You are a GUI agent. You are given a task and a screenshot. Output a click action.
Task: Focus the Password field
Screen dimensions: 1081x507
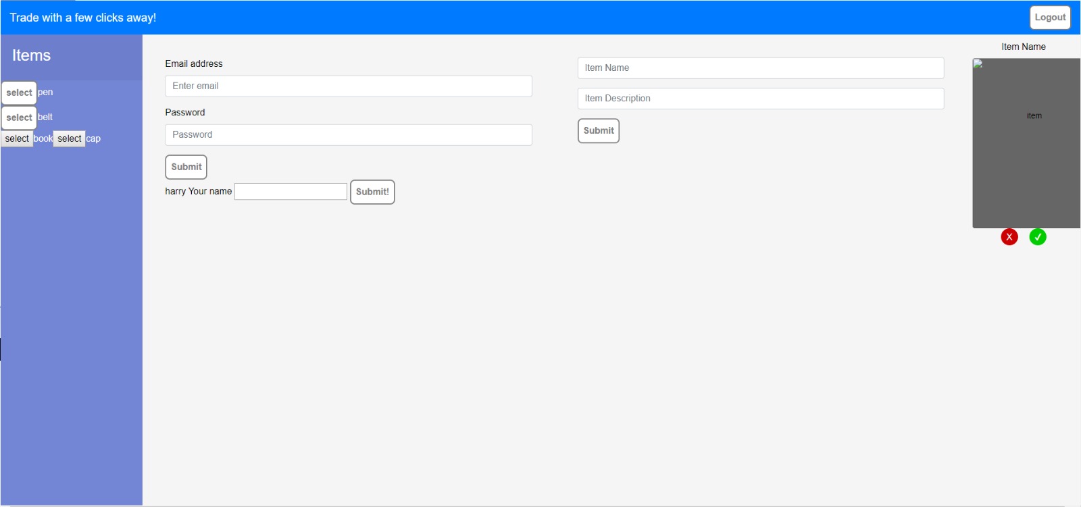pos(349,135)
